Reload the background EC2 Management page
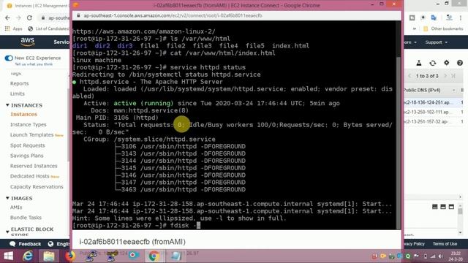The image size is (468, 263). point(29,18)
